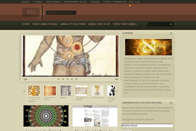This screenshot has width=196, height=131.
Task: Collapse the Abonnez-vous widget
Action: pyautogui.click(x=171, y=103)
